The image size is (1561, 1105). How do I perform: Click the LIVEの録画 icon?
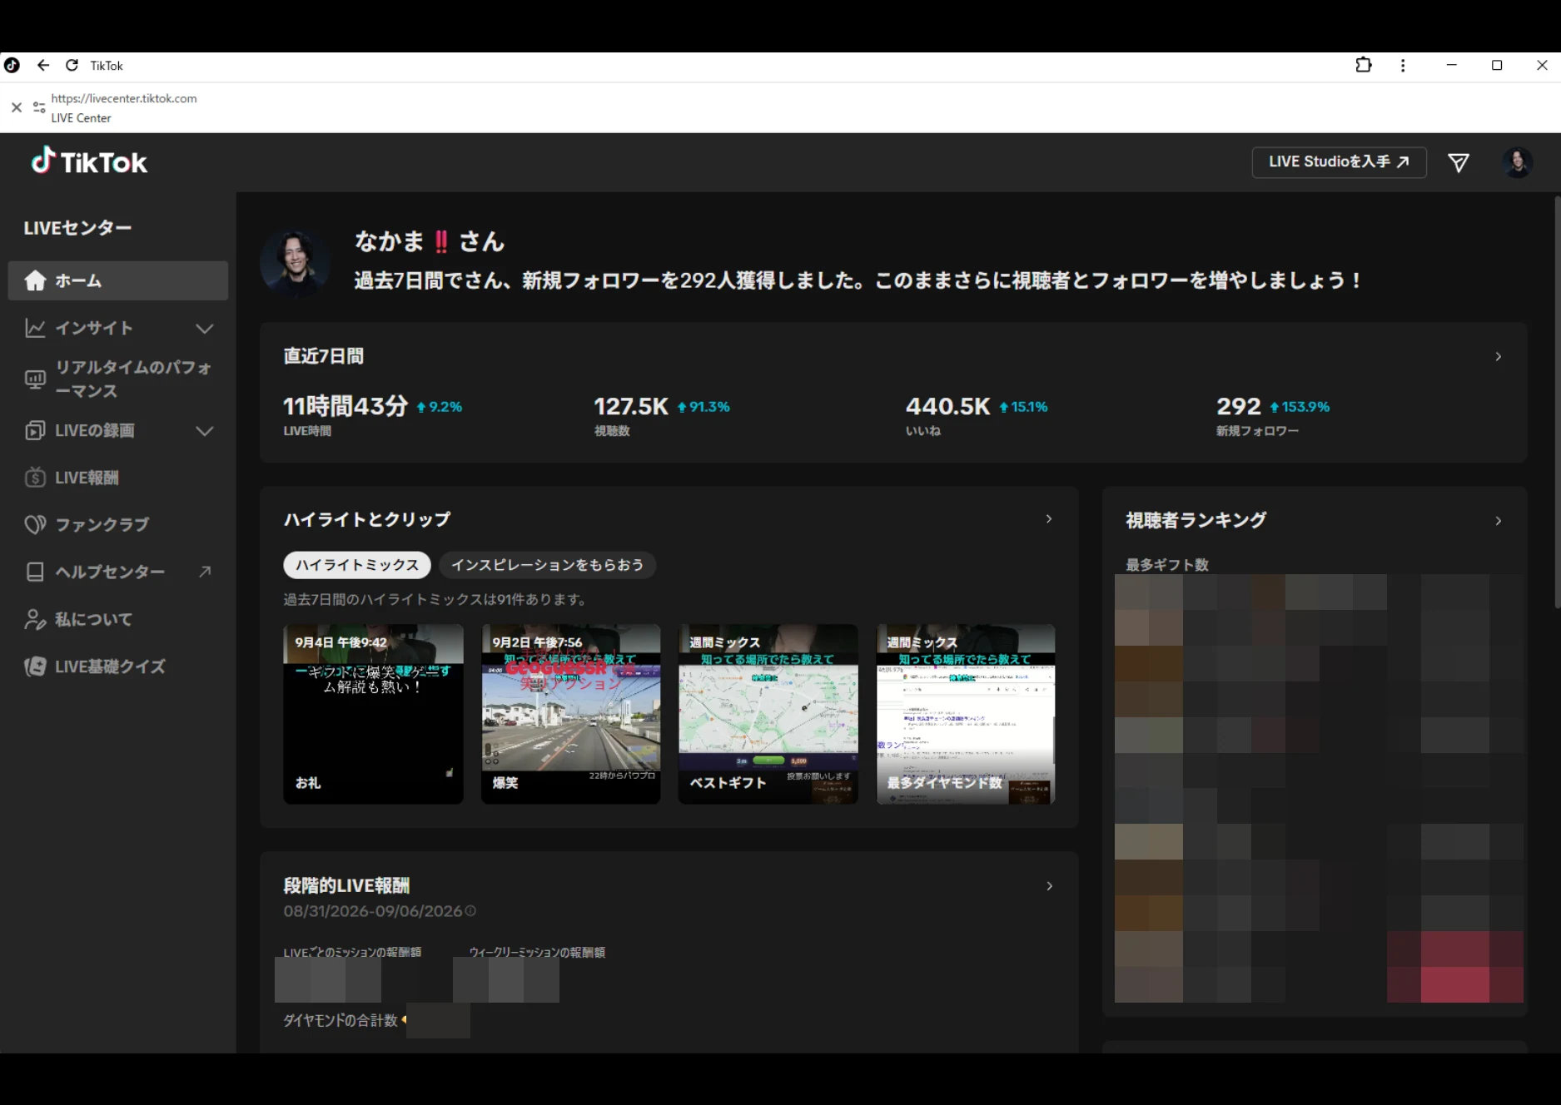pos(35,430)
